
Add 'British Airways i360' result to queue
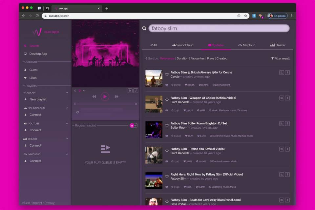(x=282, y=73)
